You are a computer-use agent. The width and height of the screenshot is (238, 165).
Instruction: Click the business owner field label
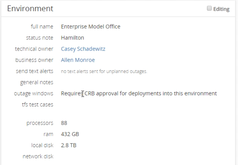pos(34,60)
